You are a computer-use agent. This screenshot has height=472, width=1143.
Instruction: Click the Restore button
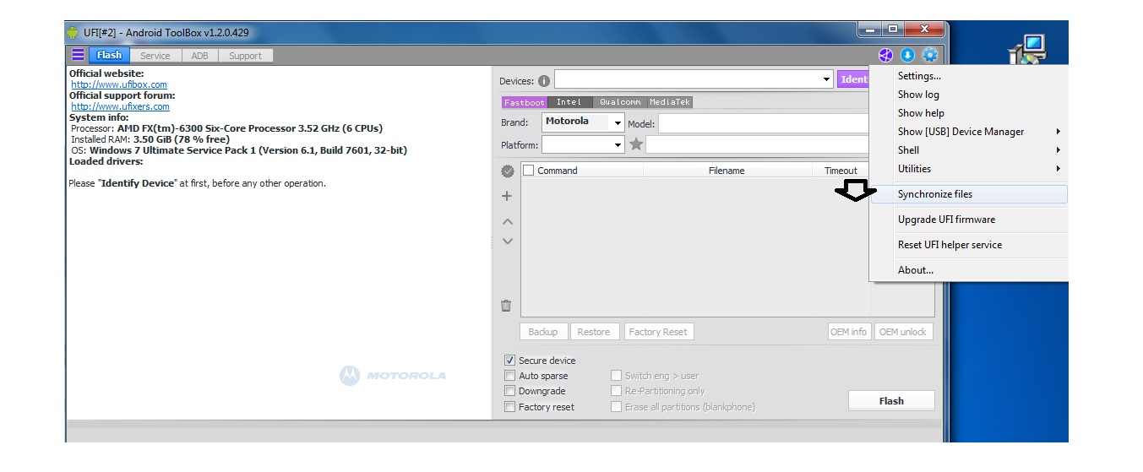coord(594,332)
